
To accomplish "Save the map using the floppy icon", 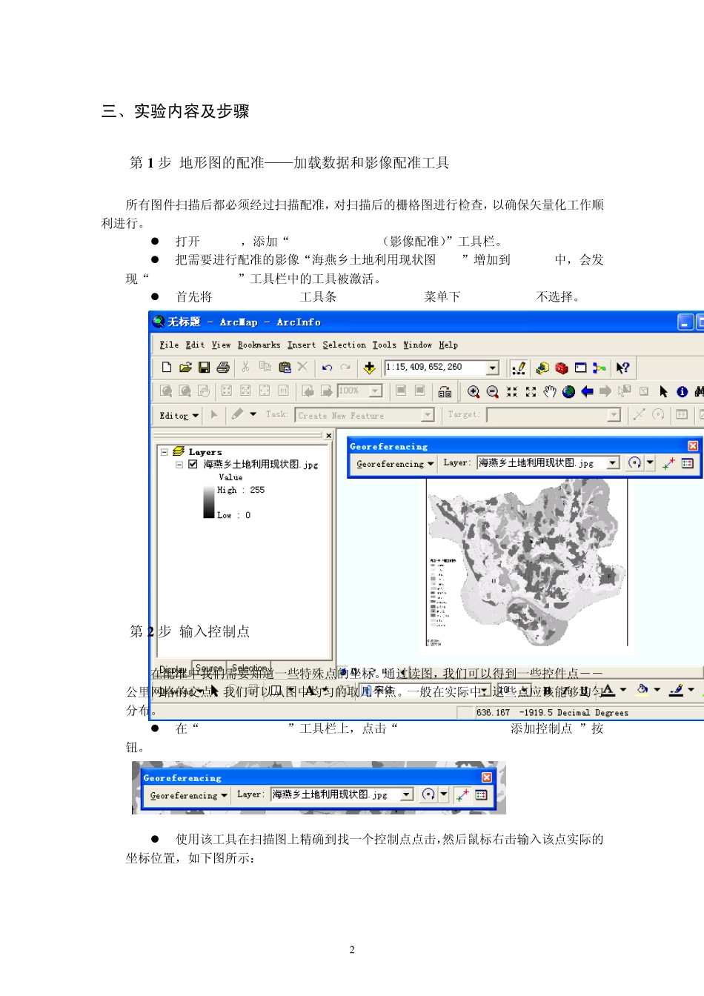I will coord(204,368).
